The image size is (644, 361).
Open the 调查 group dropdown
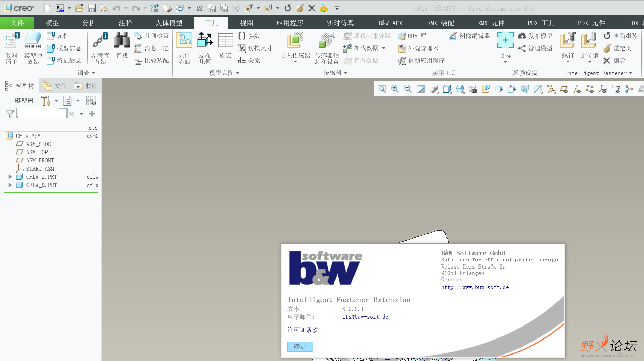click(x=86, y=73)
